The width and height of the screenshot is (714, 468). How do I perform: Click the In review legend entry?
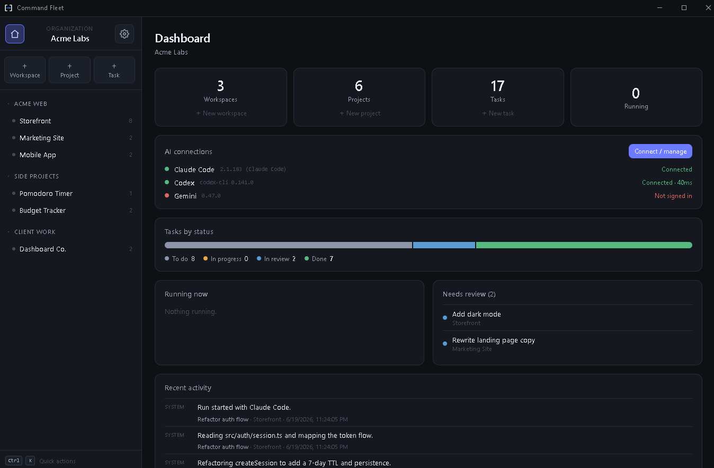tap(276, 259)
